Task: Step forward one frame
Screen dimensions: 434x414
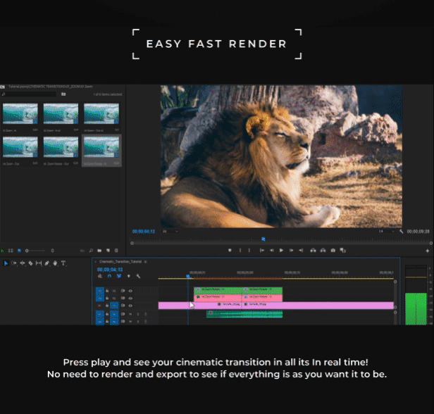Action: pos(291,250)
